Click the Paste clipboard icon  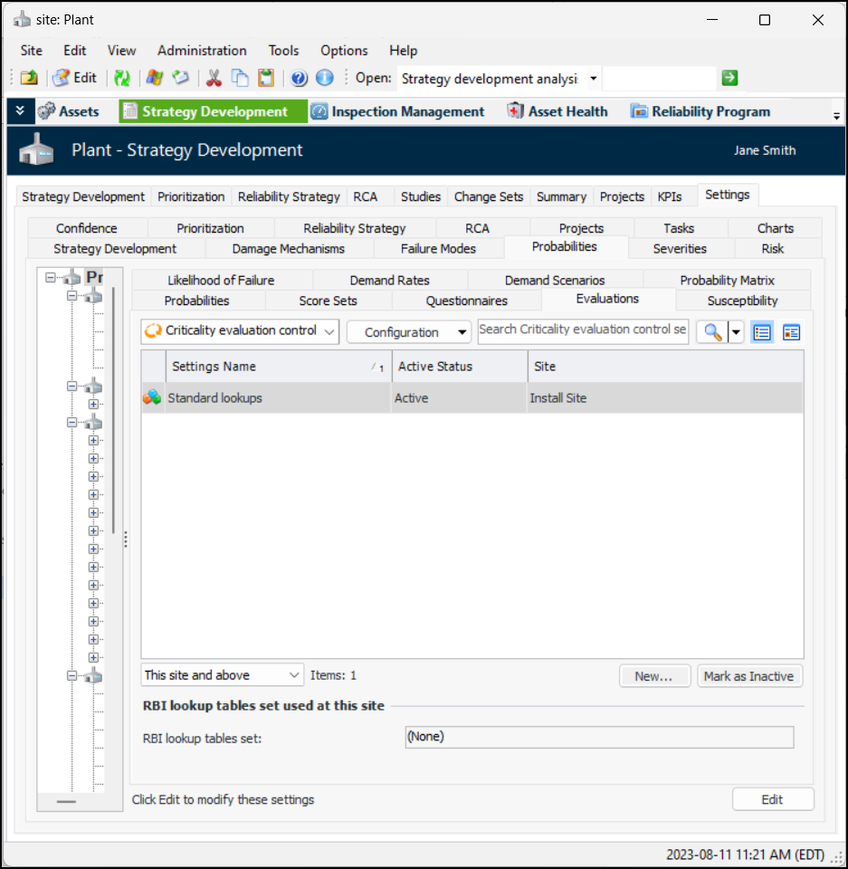pyautogui.click(x=267, y=78)
